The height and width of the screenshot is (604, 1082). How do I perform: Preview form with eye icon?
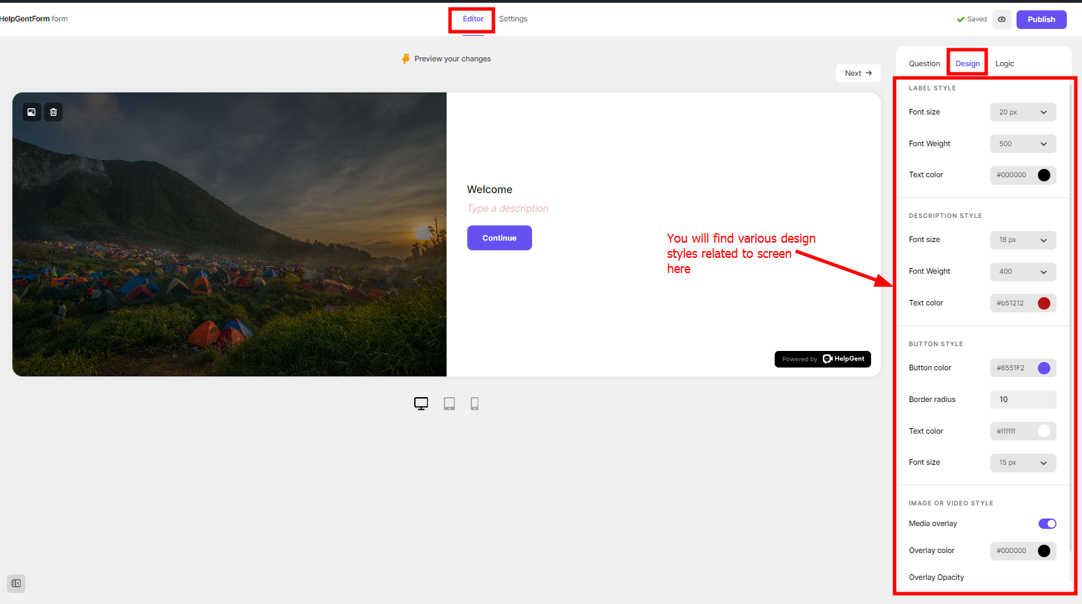[1002, 19]
